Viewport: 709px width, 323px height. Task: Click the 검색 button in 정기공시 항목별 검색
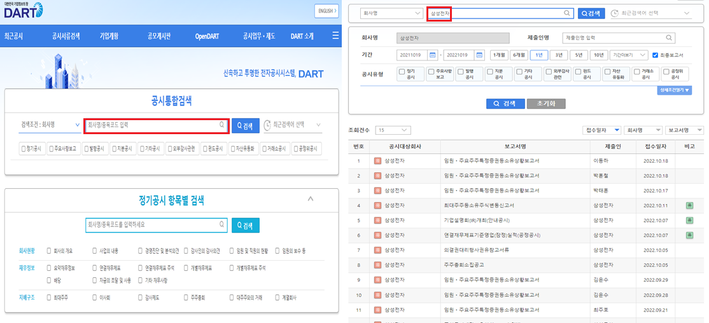[x=246, y=225]
